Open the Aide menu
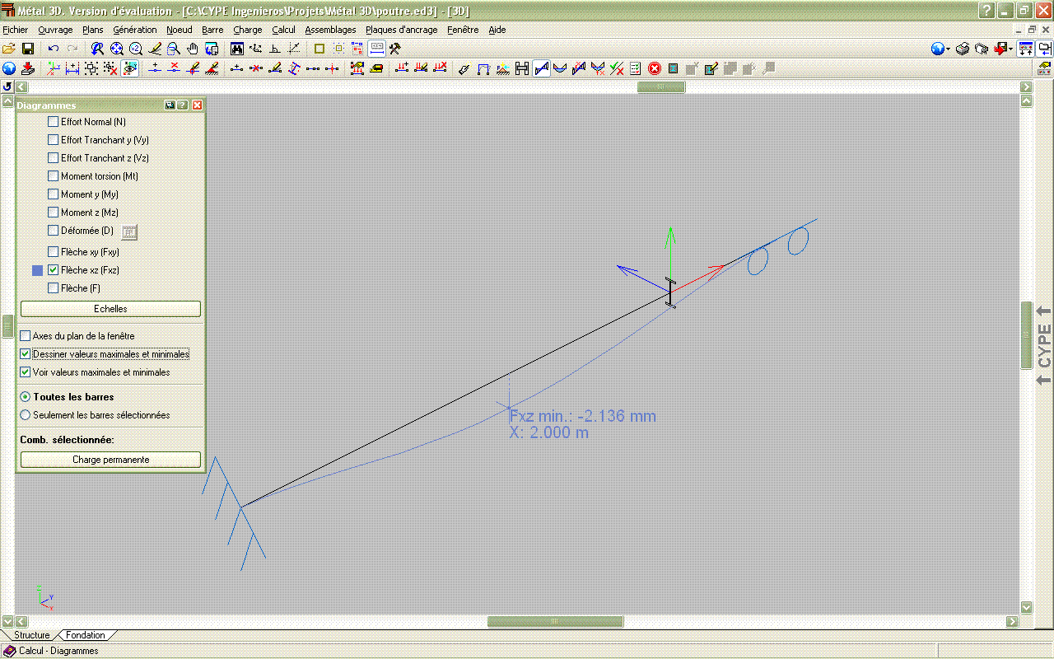This screenshot has width=1054, height=659. point(497,30)
